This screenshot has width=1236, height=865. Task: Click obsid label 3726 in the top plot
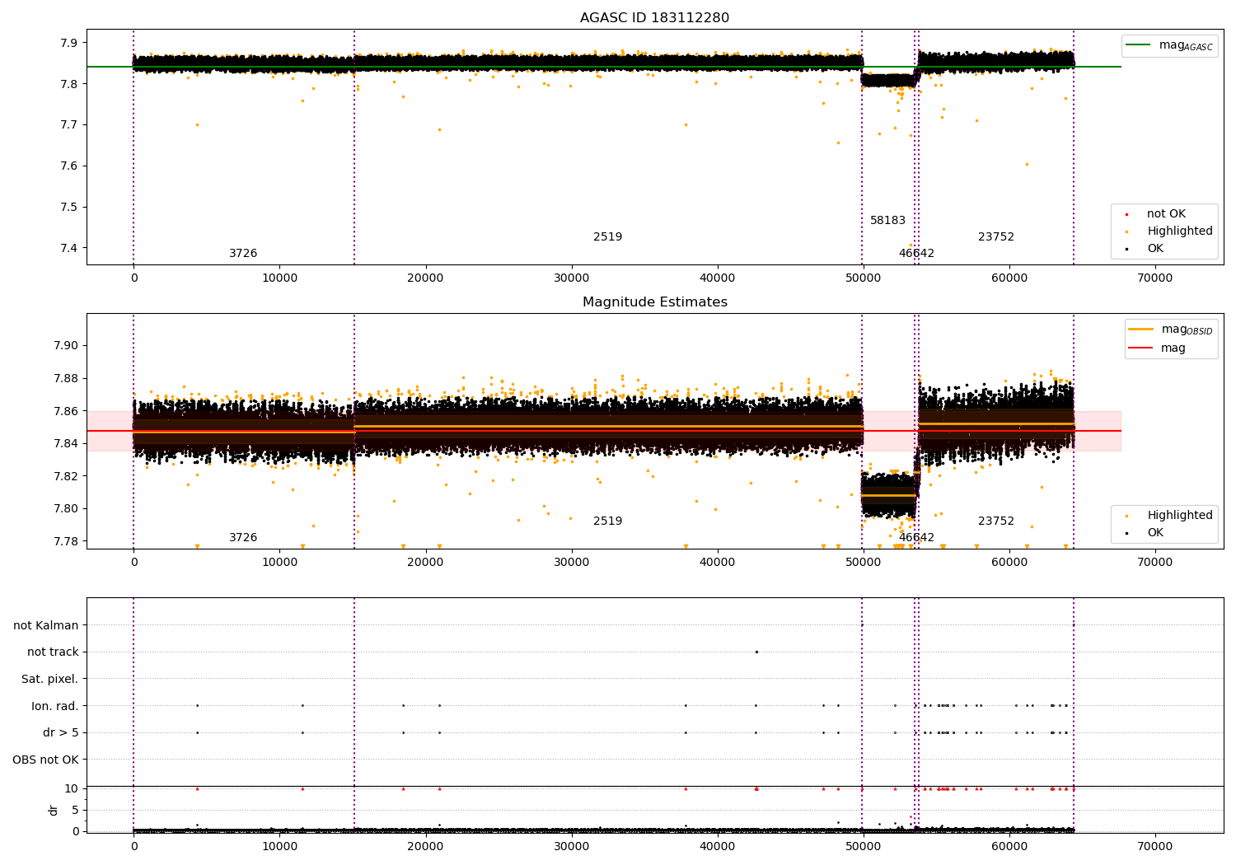[243, 254]
